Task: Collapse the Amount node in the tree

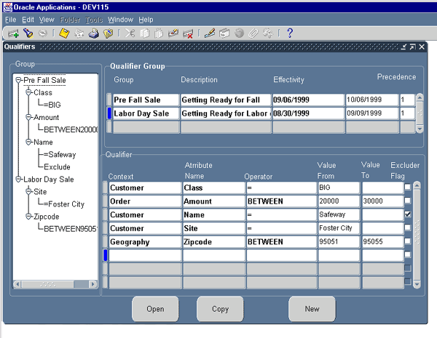Action: (29, 118)
